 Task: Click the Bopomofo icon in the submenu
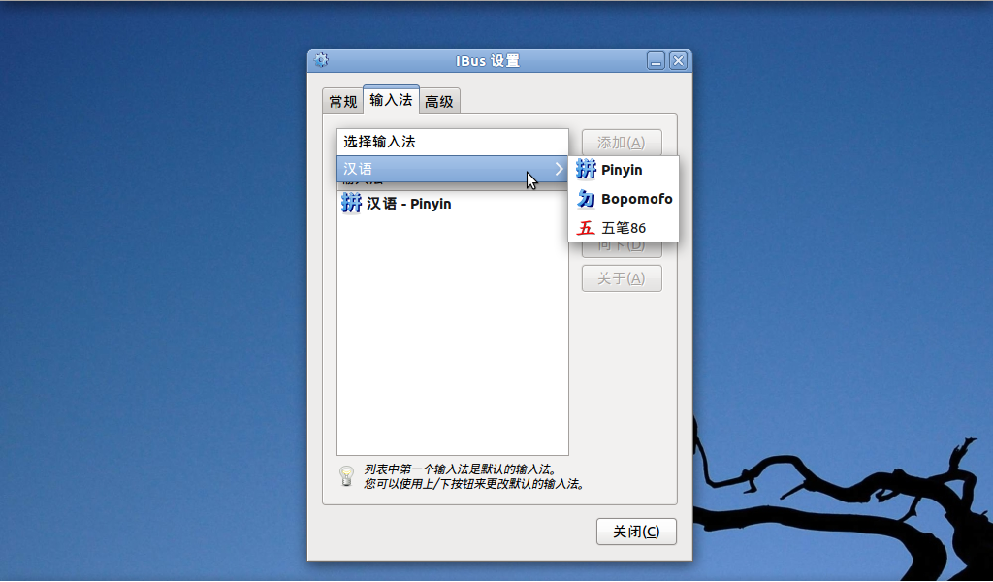(x=586, y=199)
